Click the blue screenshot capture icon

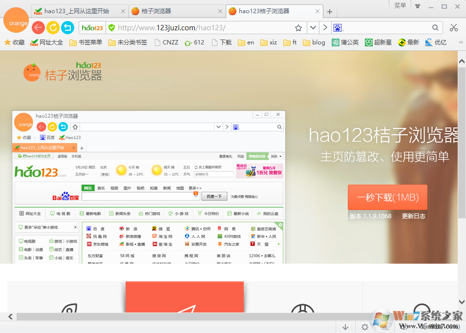click(338, 28)
